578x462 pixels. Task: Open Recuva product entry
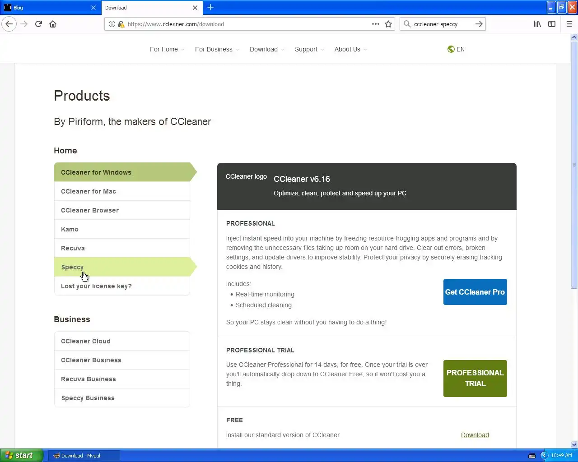click(x=122, y=248)
